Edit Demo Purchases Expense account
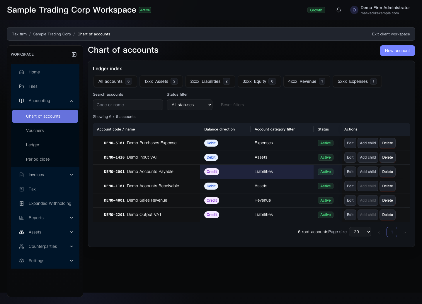 (350, 143)
